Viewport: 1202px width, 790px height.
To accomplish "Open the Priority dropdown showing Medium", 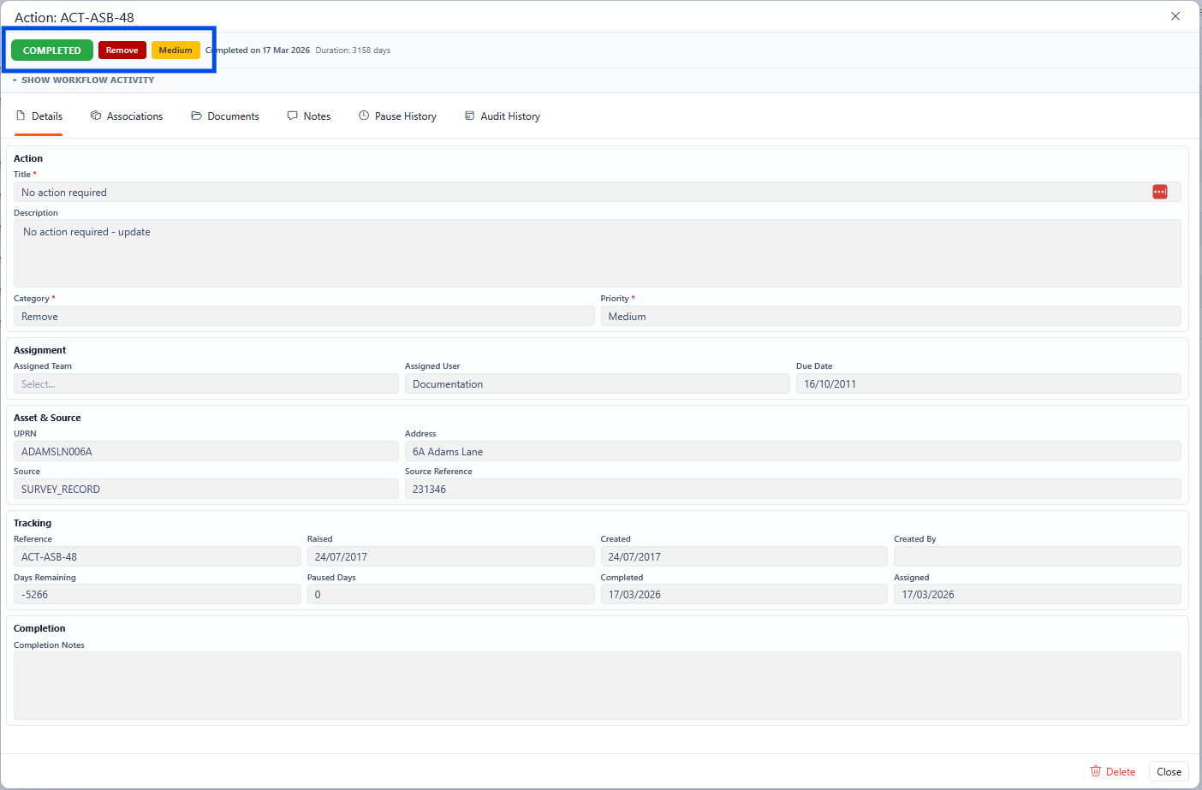I will [x=890, y=317].
